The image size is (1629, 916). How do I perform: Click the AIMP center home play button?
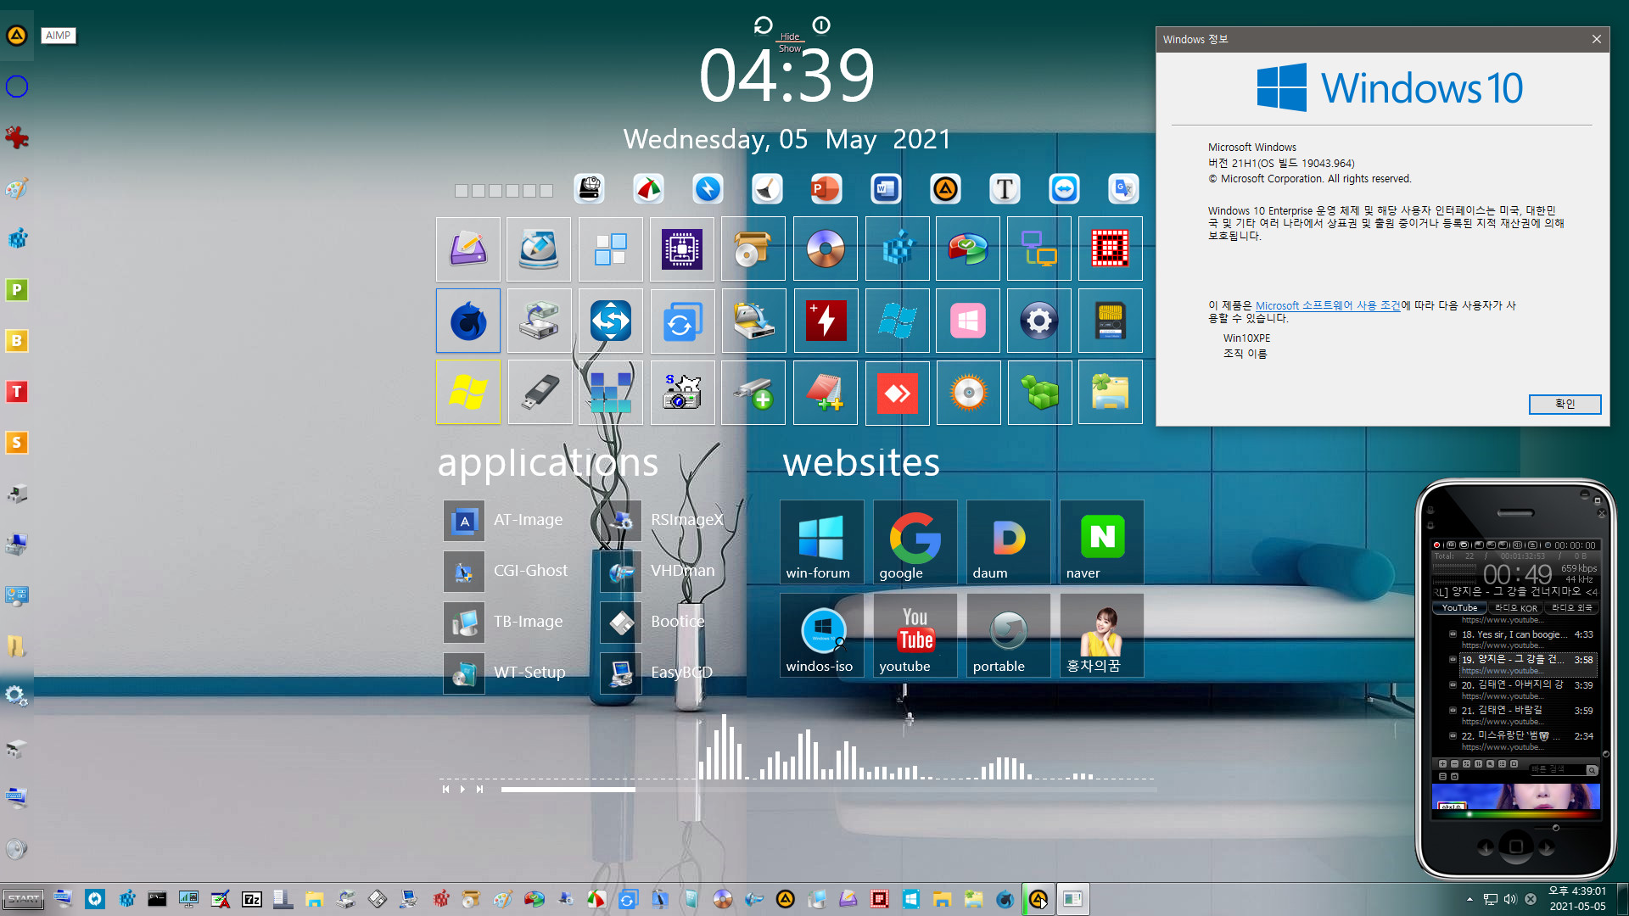click(1516, 846)
